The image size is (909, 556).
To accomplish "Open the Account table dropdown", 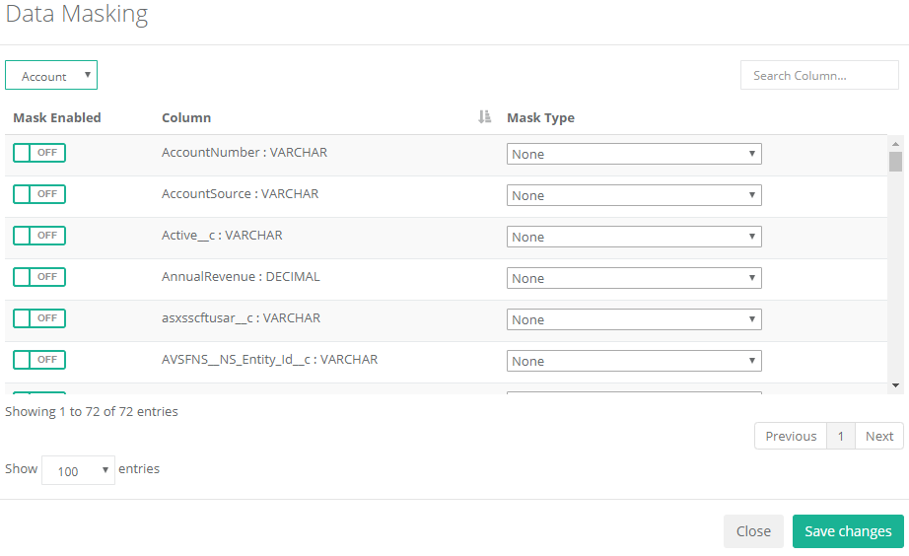I will (x=51, y=76).
